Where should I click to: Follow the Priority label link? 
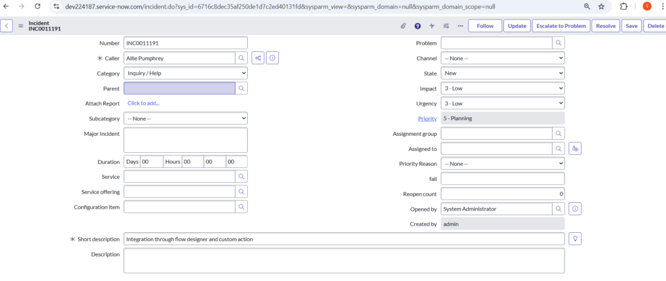click(427, 118)
